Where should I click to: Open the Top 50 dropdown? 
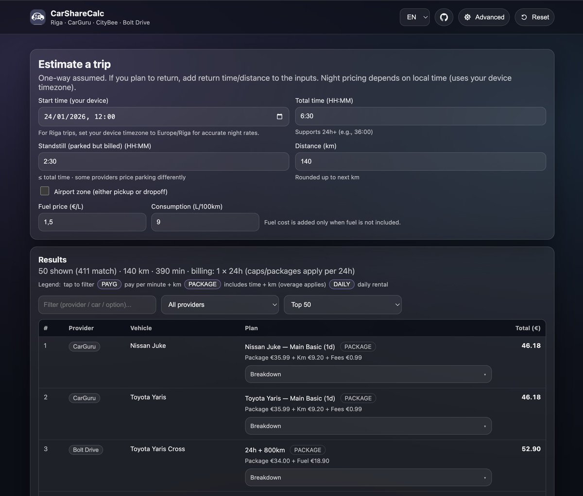tap(343, 305)
